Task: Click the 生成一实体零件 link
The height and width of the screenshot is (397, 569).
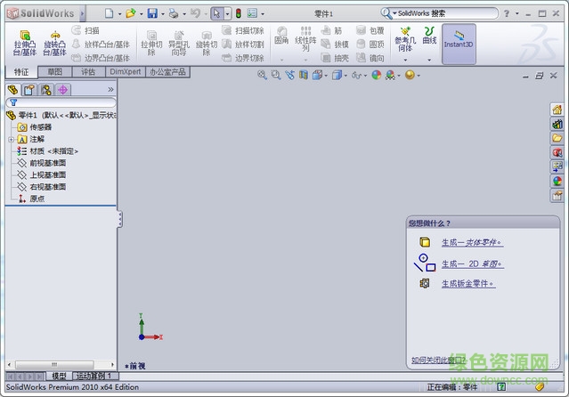Action: 471,242
